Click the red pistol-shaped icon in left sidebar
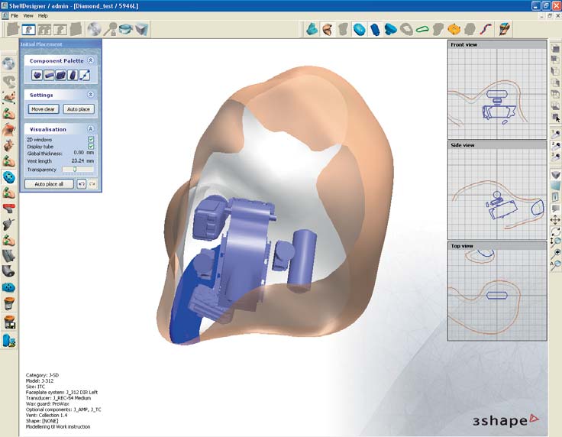Image resolution: width=562 pixels, height=437 pixels. click(x=8, y=209)
